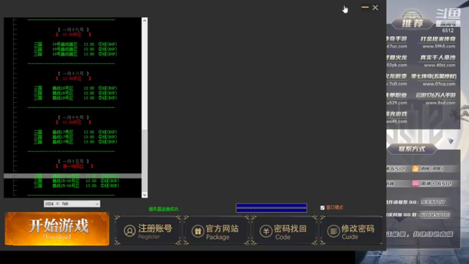The width and height of the screenshot is (469, 264).
Task: Select highlighted 首战15-16号区 ①线 server row
Action: click(x=72, y=176)
